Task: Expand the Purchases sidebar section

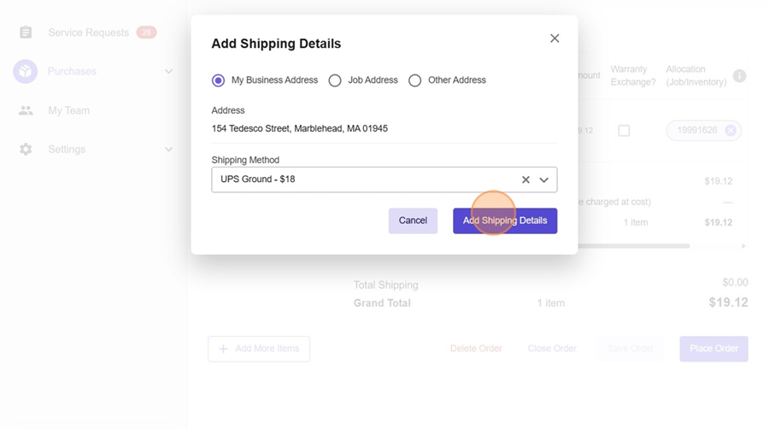Action: pos(168,72)
